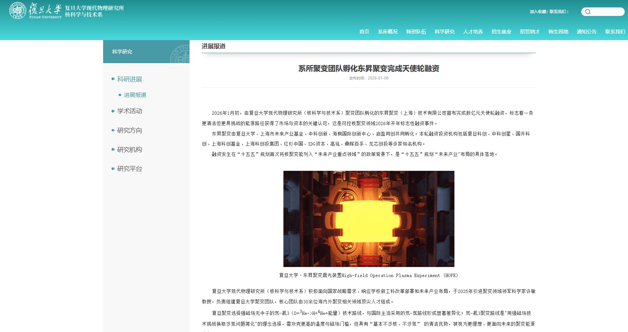Image resolution: width=628 pixels, height=332 pixels.
Task: Click the search magnifier icon
Action: click(x=588, y=12)
